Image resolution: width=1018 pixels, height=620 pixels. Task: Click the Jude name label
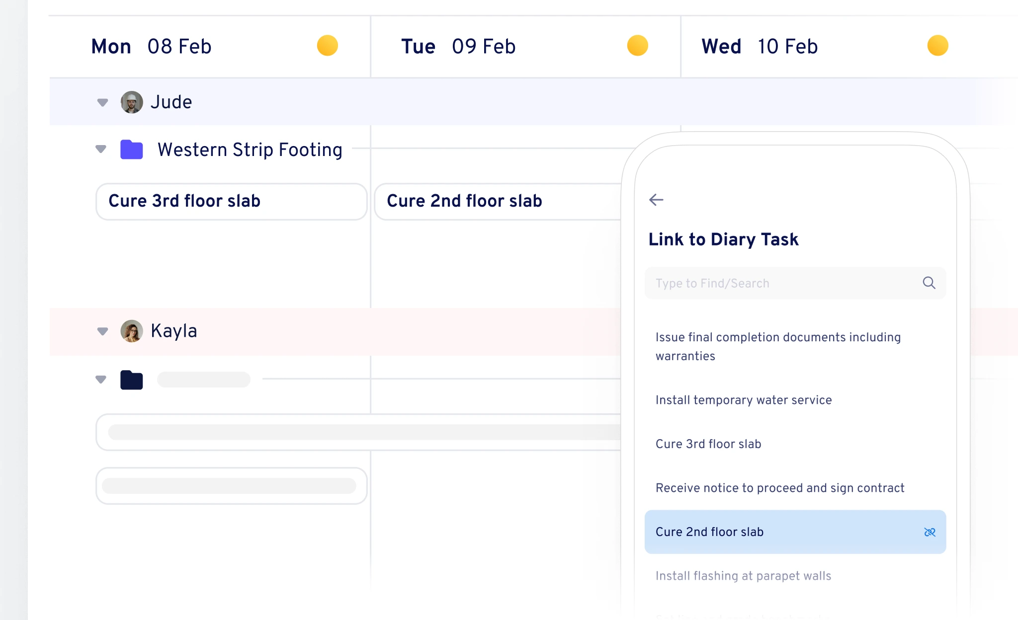click(x=171, y=102)
